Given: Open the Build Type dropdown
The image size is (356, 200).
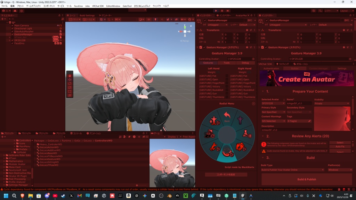Looking at the screenshot, I should 292,170.
